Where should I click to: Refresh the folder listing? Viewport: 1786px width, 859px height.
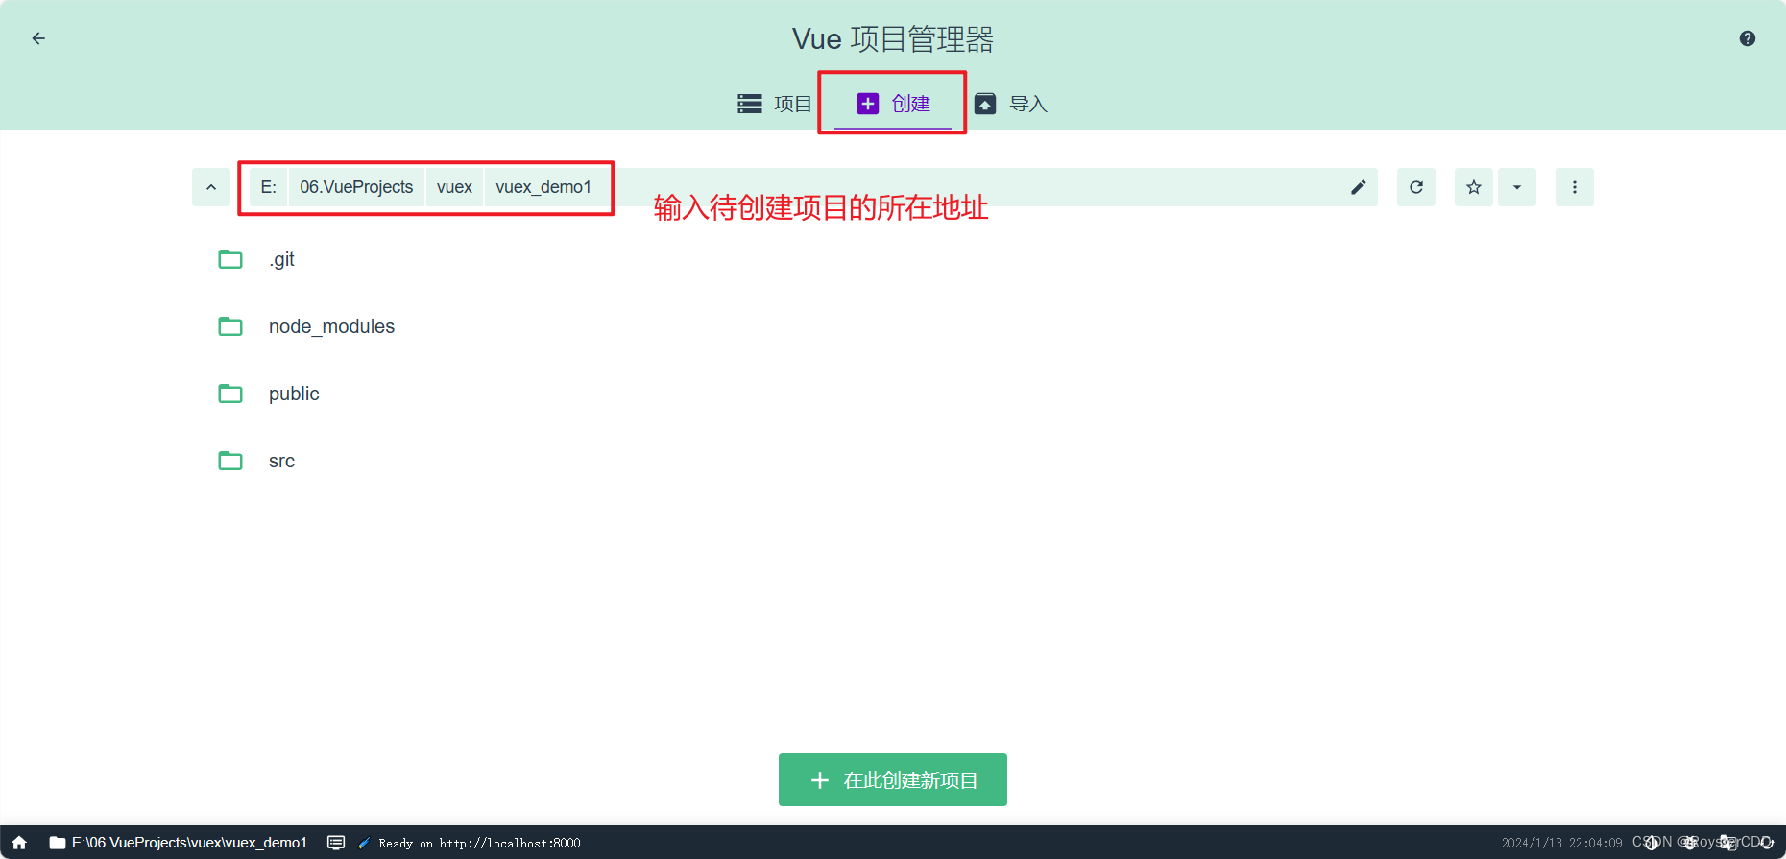point(1416,187)
